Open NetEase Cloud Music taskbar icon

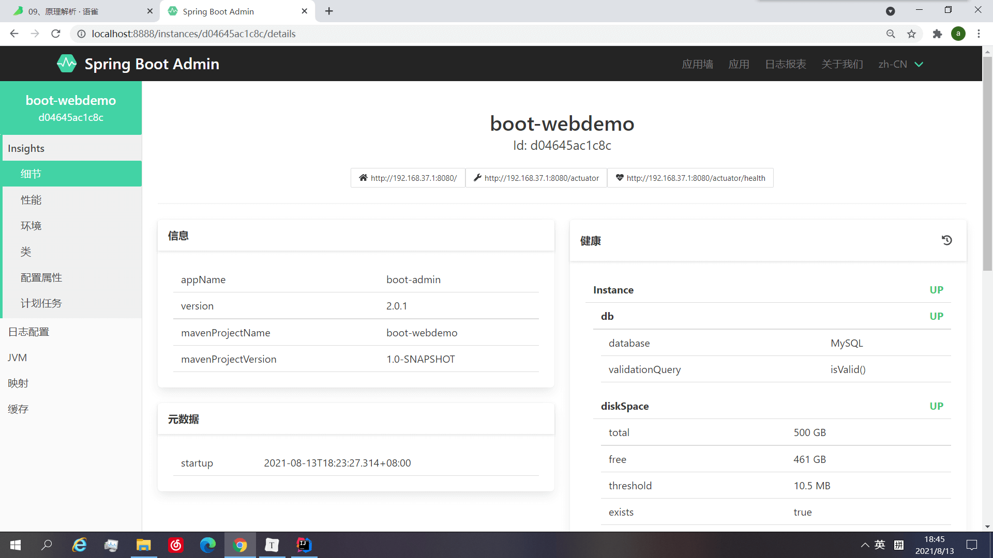coord(176,545)
